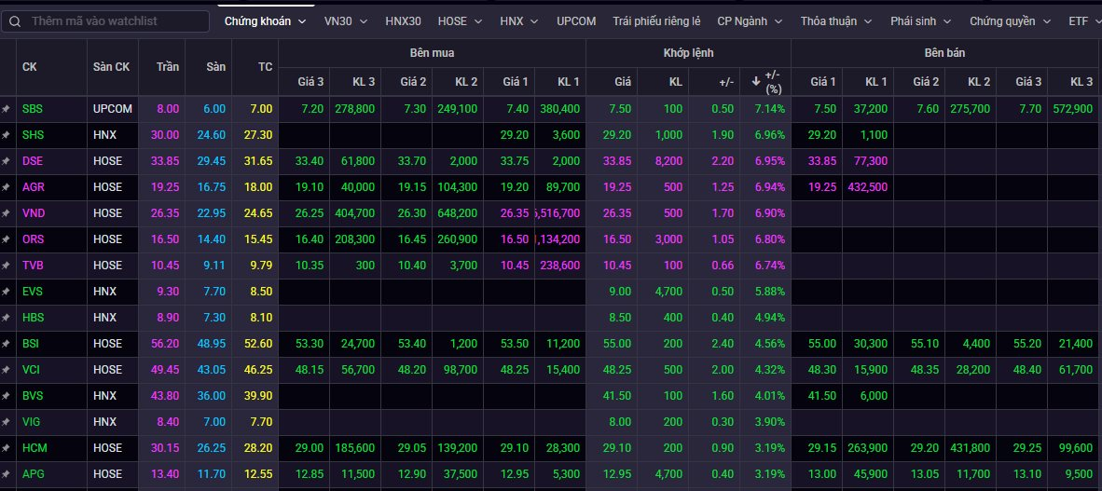Switch to the UPCOM tab
The image size is (1102, 491).
click(576, 20)
